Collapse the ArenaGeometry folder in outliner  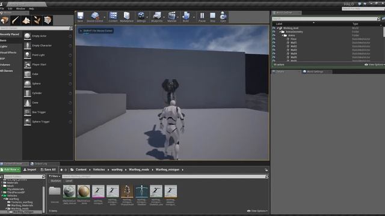pos(280,32)
